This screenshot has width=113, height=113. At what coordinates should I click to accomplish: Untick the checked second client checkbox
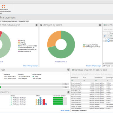(106, 41)
